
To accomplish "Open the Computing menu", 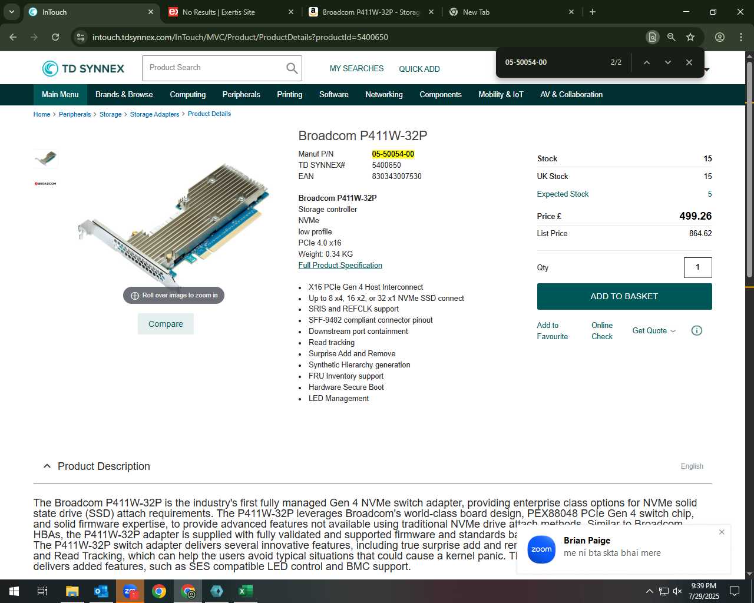I will click(188, 94).
